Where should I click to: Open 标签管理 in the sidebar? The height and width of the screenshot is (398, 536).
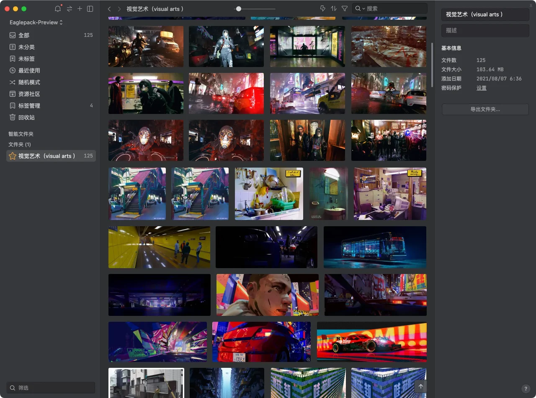(51, 106)
